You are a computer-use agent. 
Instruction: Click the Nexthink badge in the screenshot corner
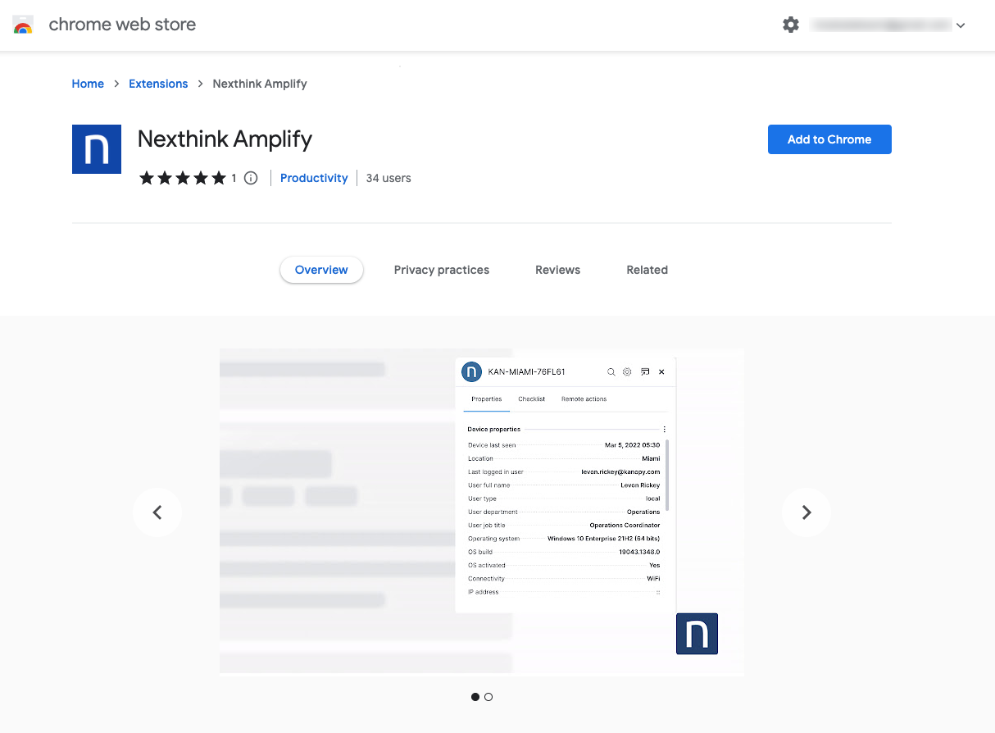click(697, 634)
